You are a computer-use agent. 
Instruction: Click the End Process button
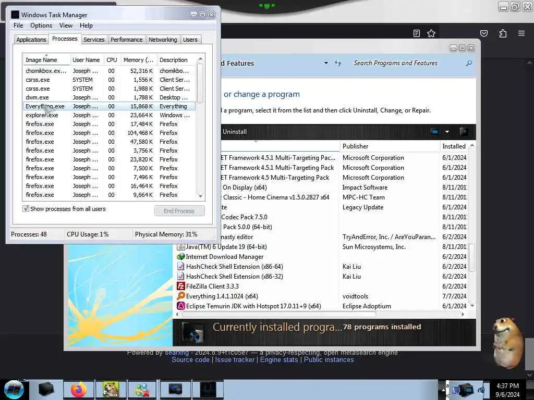click(x=179, y=211)
